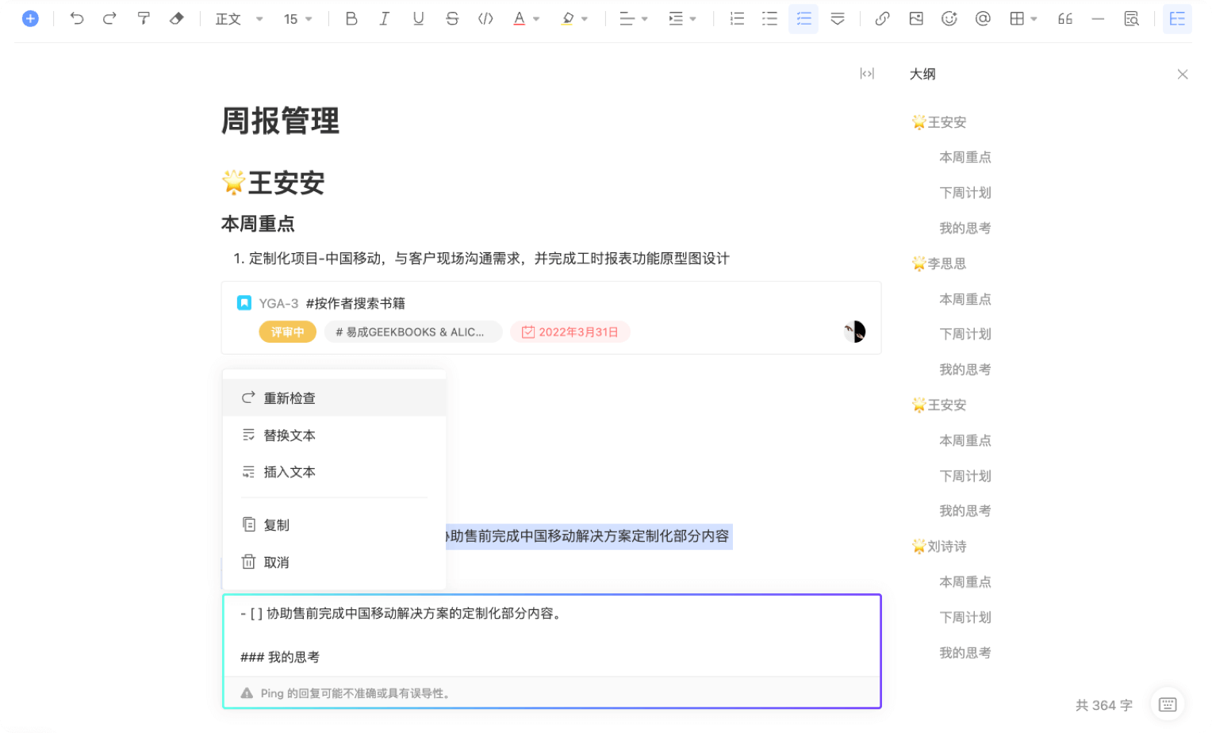The image size is (1212, 733).
Task: Click the @ mention icon
Action: pos(983,18)
